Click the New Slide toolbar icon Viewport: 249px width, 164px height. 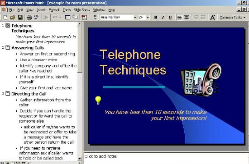click(x=76, y=18)
